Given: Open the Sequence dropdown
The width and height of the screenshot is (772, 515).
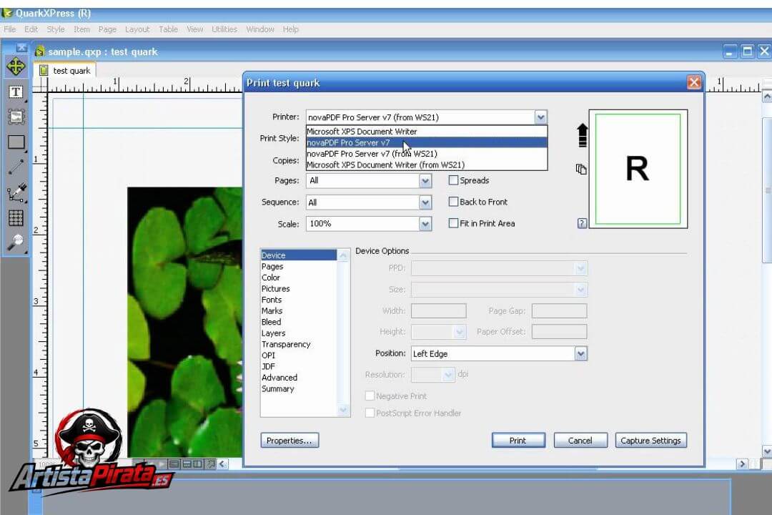Looking at the screenshot, I should coord(425,202).
